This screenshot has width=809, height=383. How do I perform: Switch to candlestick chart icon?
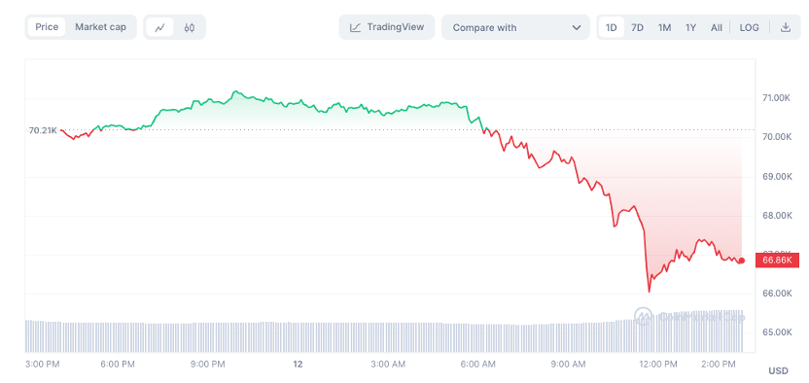point(190,27)
